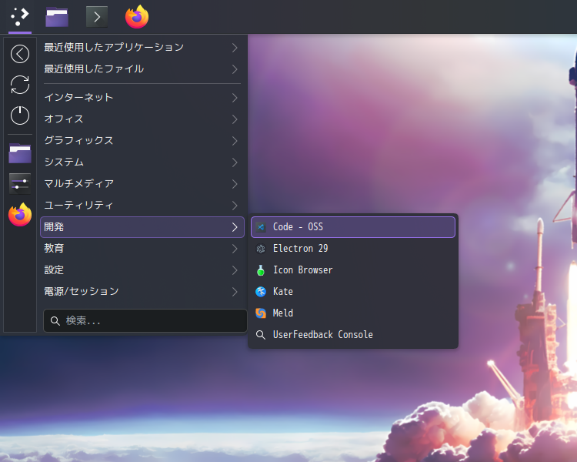Open the 電源/セッション category
Screen dimensions: 577x462
[142, 292]
